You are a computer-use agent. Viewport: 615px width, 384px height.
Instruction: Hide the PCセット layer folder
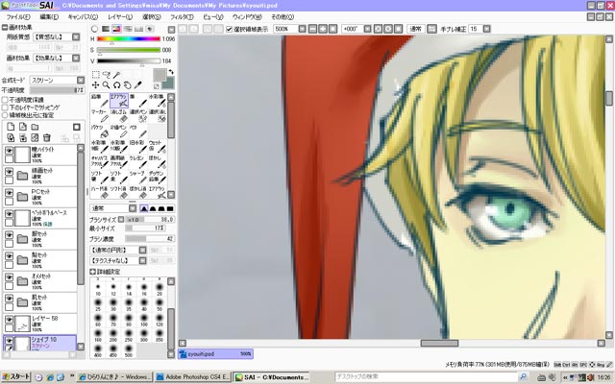click(x=9, y=193)
